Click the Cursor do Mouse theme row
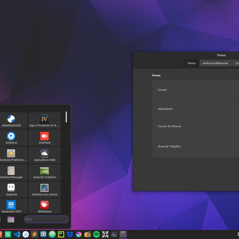This screenshot has height=239, width=239. click(195, 126)
